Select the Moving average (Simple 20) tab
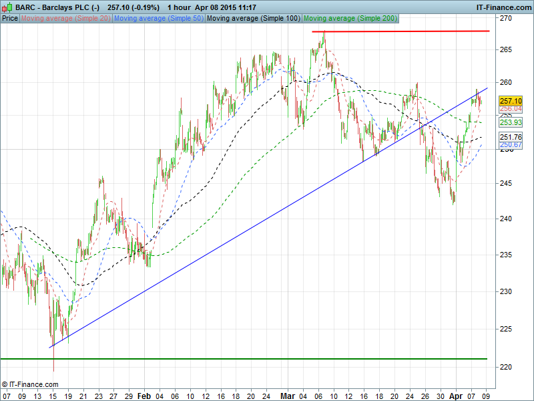Viewport: 534px width, 401px height. [x=66, y=18]
